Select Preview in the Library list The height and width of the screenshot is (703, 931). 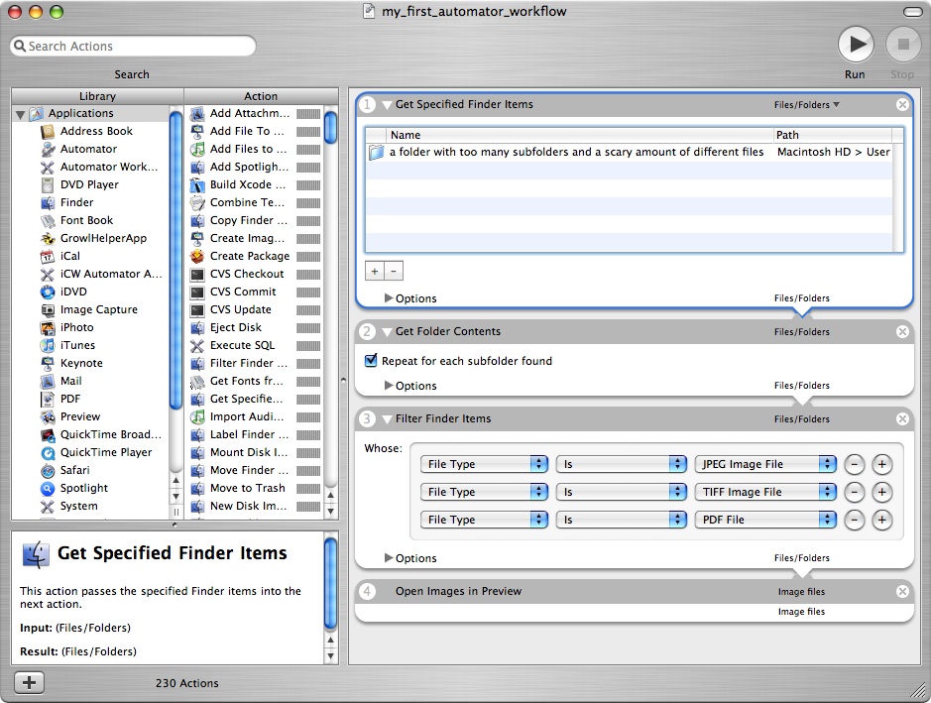tap(80, 415)
